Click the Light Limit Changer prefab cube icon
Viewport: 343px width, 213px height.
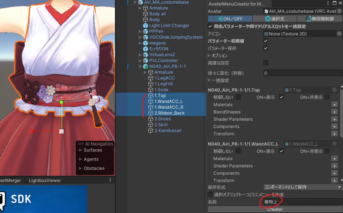coord(145,26)
